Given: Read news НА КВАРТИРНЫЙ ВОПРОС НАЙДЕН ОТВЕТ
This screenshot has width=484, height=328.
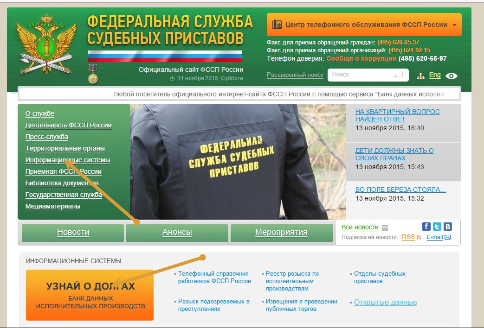Looking at the screenshot, I should tap(398, 115).
